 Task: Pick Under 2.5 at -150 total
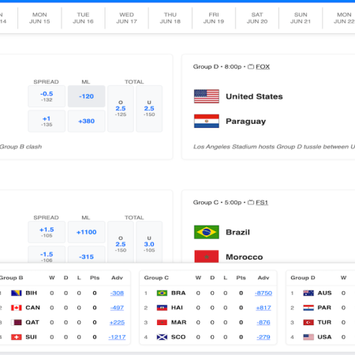point(149,109)
